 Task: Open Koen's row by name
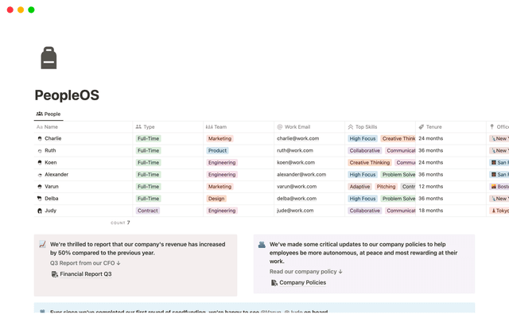[51, 162]
